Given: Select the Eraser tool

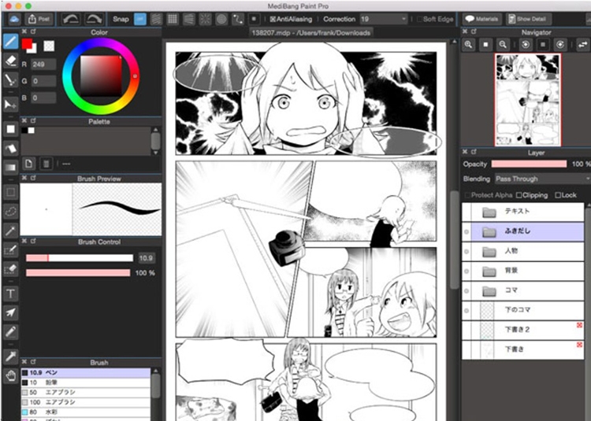Looking at the screenshot, I should pos(10,60).
